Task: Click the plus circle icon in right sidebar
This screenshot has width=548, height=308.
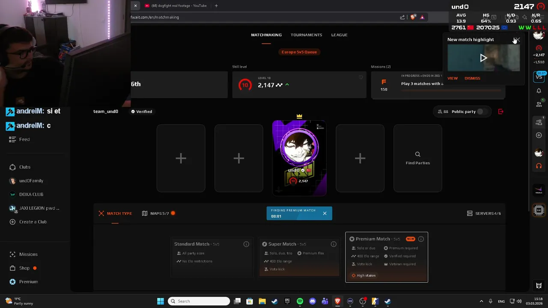Action: click(539, 135)
